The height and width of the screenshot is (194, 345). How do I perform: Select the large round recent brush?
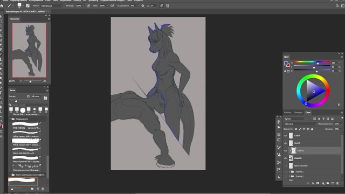(x=23, y=110)
